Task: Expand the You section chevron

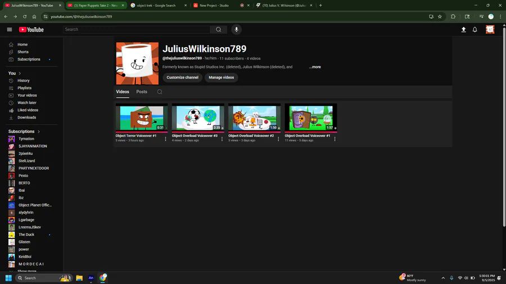Action: (x=20, y=74)
